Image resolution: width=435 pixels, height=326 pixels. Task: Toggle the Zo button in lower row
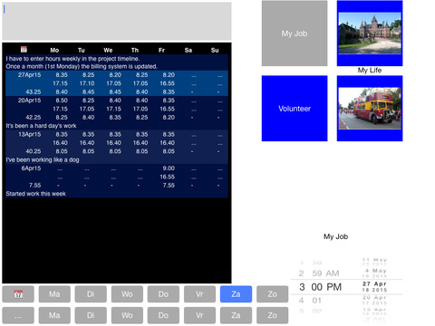tap(273, 315)
